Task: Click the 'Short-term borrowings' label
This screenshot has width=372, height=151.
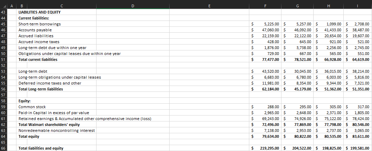Action: point(40,24)
